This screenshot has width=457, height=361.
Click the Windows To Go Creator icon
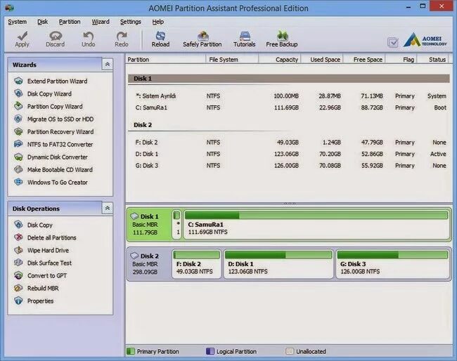point(19,182)
